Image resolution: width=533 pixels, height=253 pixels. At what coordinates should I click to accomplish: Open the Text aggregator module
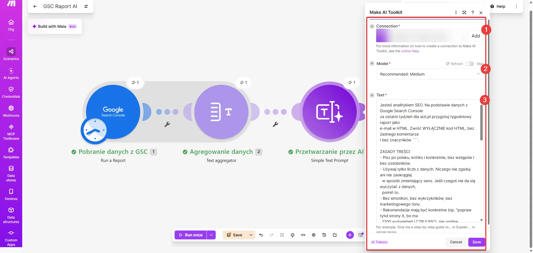[221, 112]
